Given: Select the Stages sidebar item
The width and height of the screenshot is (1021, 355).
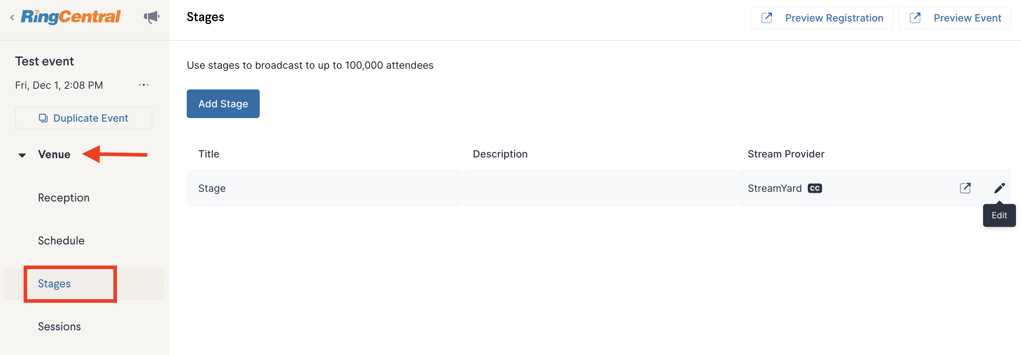Looking at the screenshot, I should pos(54,283).
